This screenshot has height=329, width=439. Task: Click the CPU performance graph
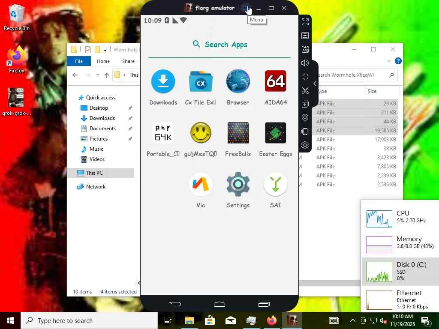pos(379,218)
